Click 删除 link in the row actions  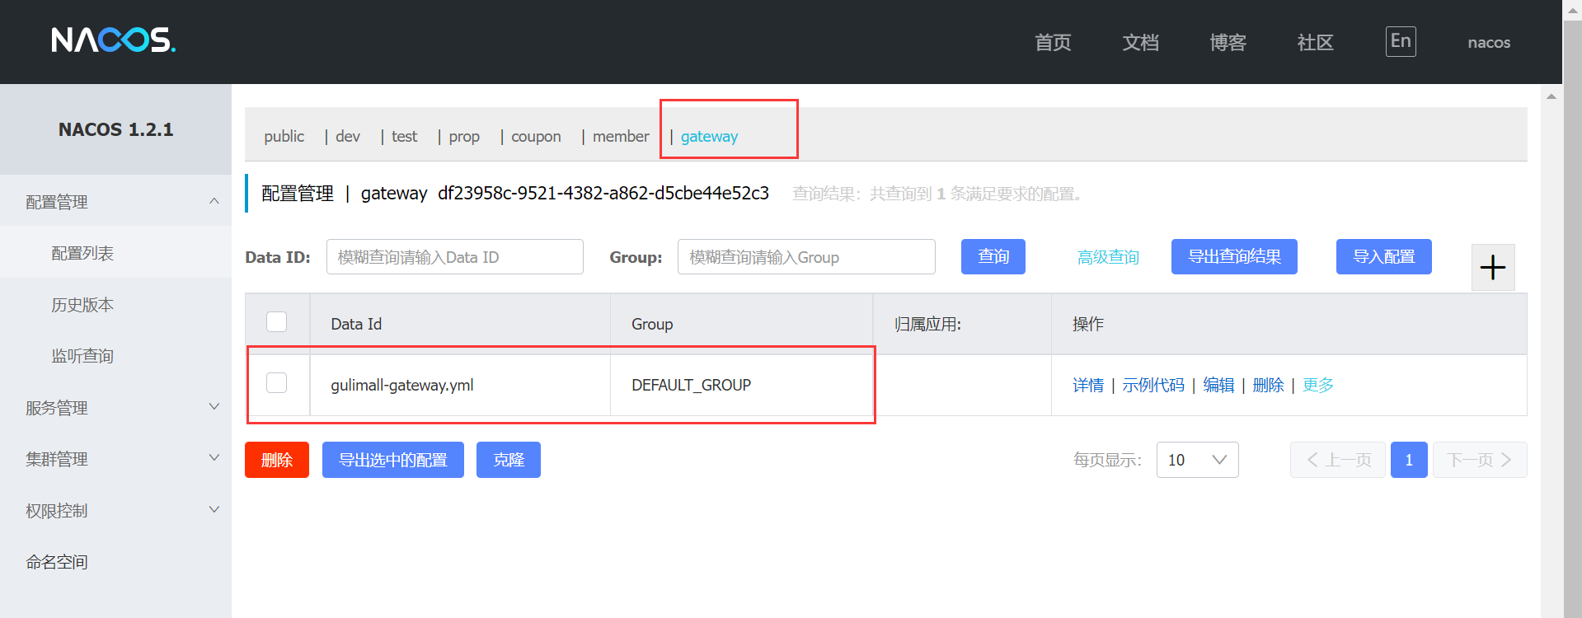(1268, 385)
